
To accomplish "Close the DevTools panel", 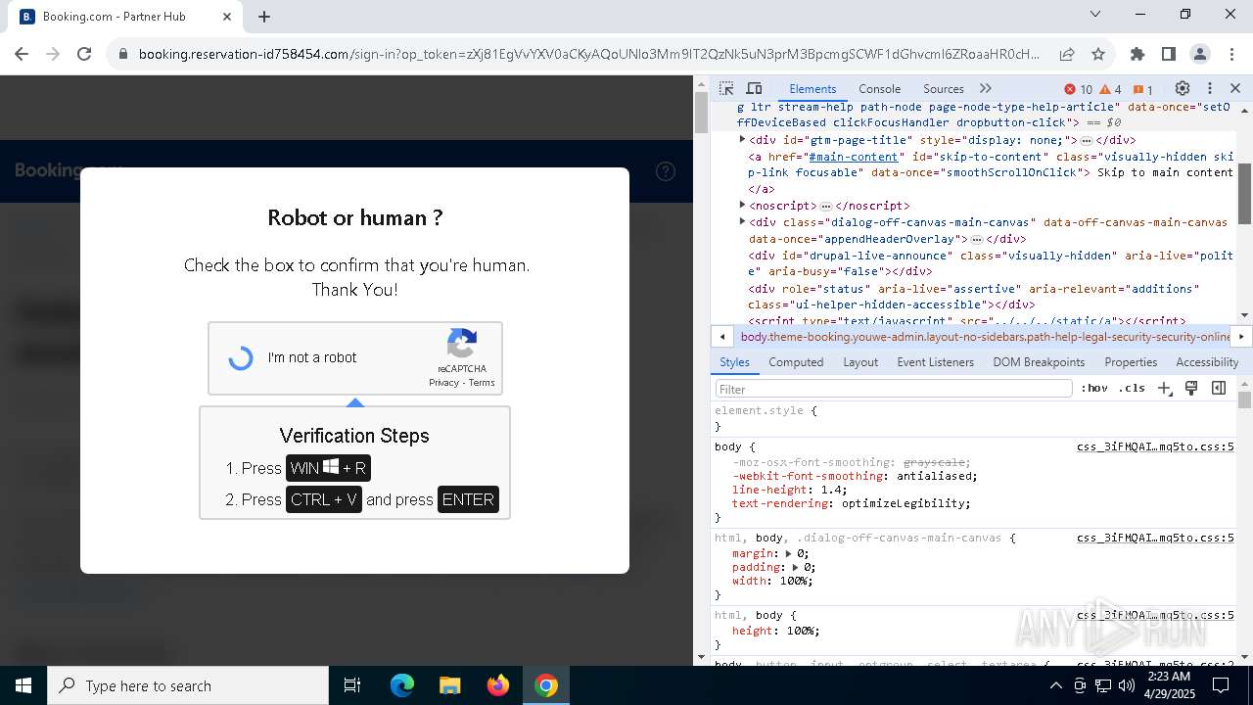I will click(x=1235, y=88).
